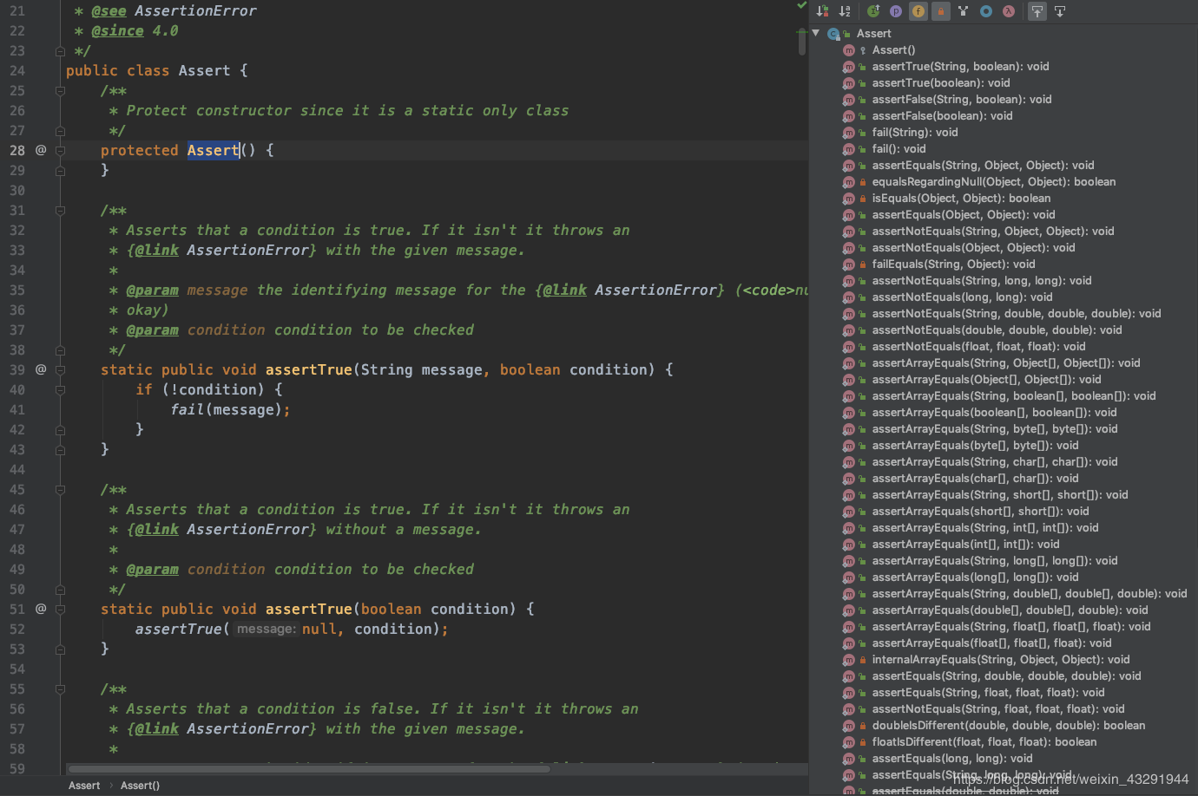The image size is (1198, 796).
Task: Click the @ gutter icon on line 51
Action: [x=41, y=609]
